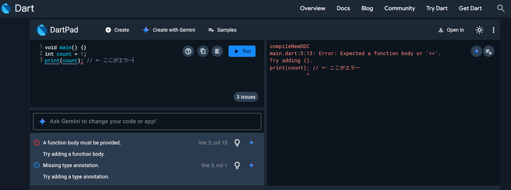Viewport: 511px width, 190px height.
Task: Toggle the 3 issues badge
Action: tap(246, 97)
